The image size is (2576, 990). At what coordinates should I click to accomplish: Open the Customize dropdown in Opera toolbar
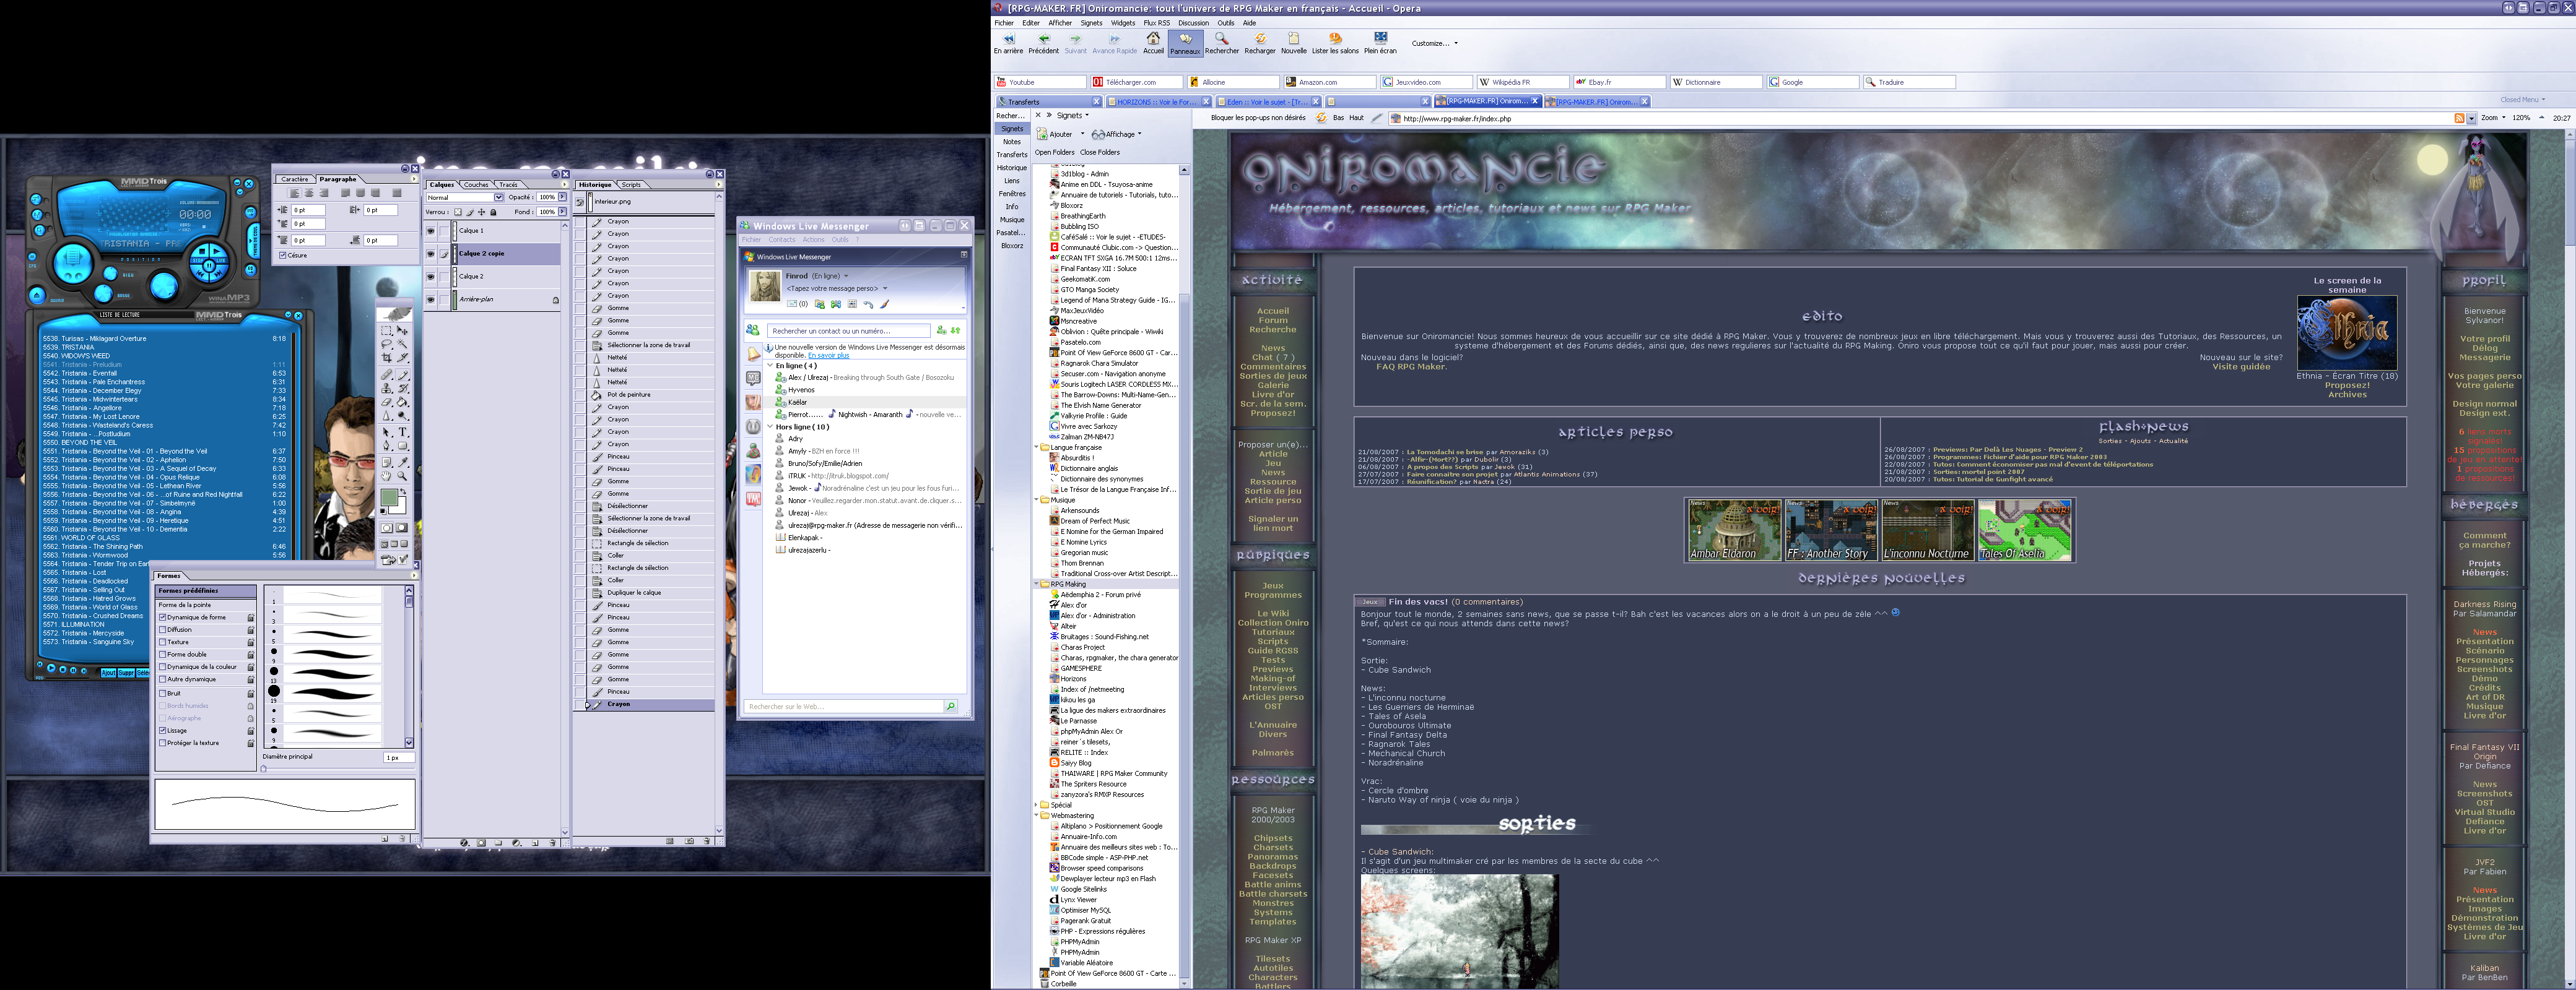click(x=1434, y=43)
